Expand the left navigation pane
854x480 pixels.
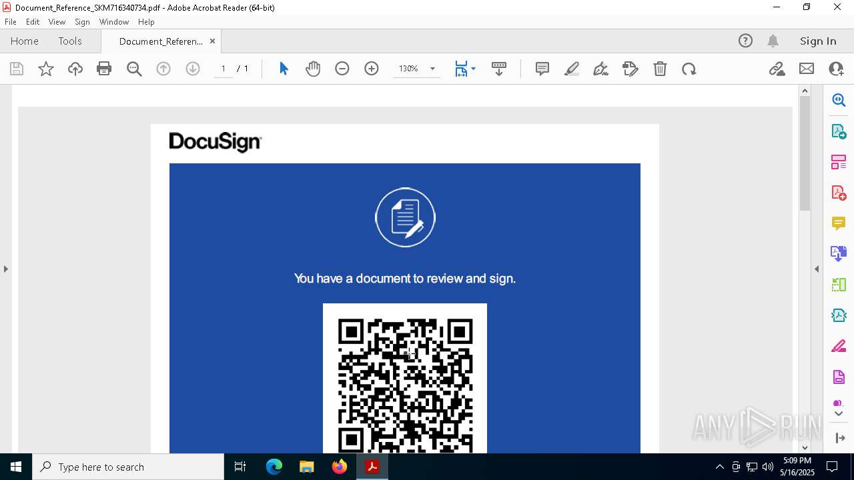6,269
